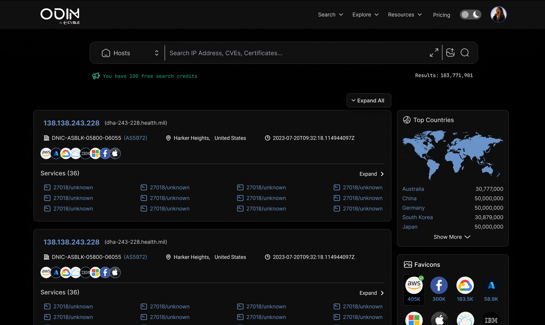545x325 pixels.
Task: Filter by China country
Action: pos(409,198)
